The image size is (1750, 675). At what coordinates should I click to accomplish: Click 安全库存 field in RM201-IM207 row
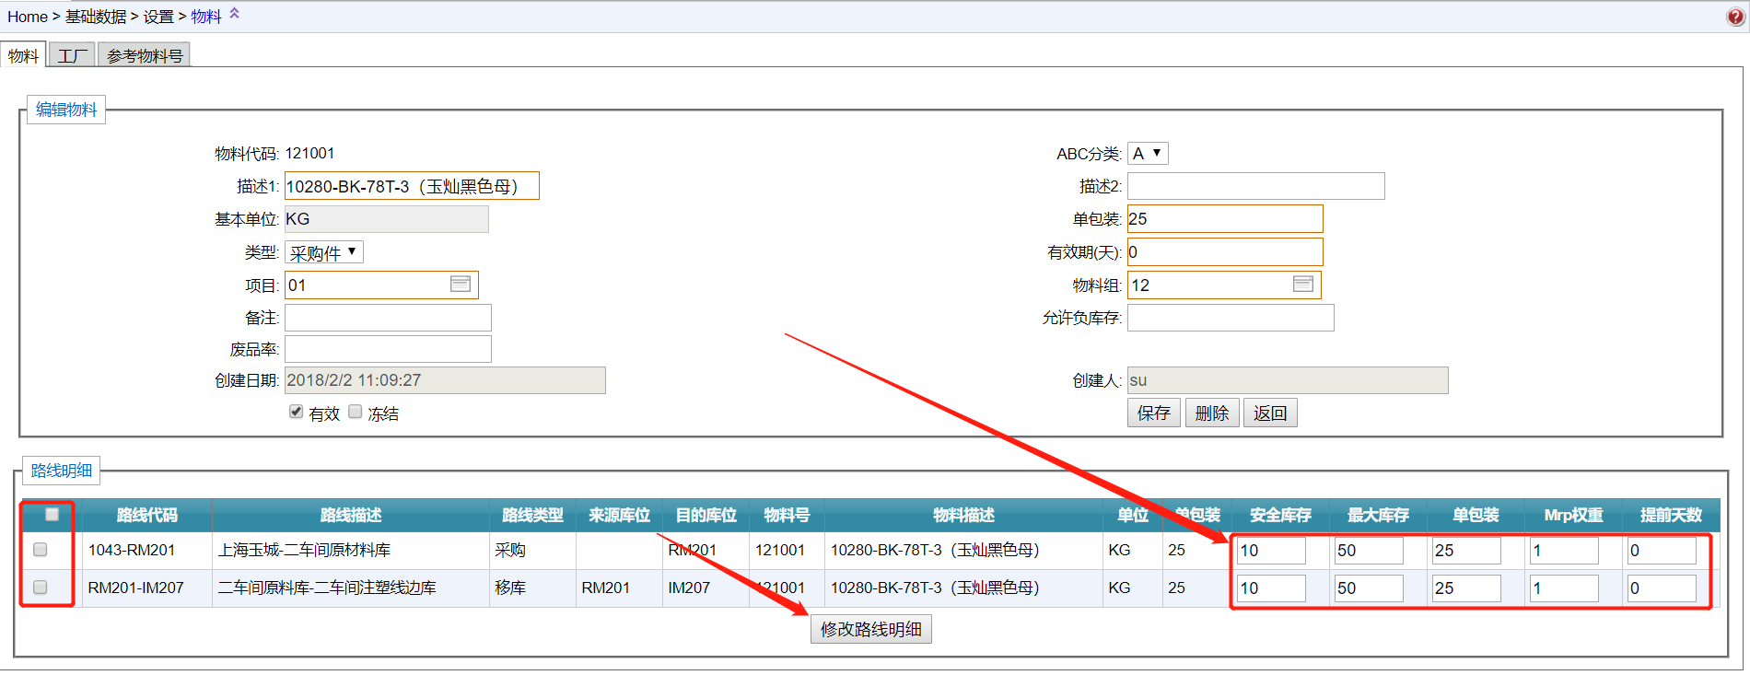[x=1271, y=588]
